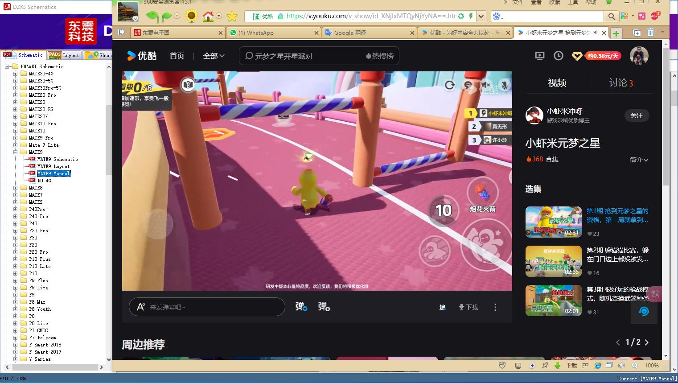
Task: Click the follow-series 追 icon
Action: pos(442,307)
